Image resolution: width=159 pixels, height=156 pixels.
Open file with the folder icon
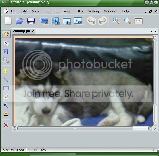(20, 21)
